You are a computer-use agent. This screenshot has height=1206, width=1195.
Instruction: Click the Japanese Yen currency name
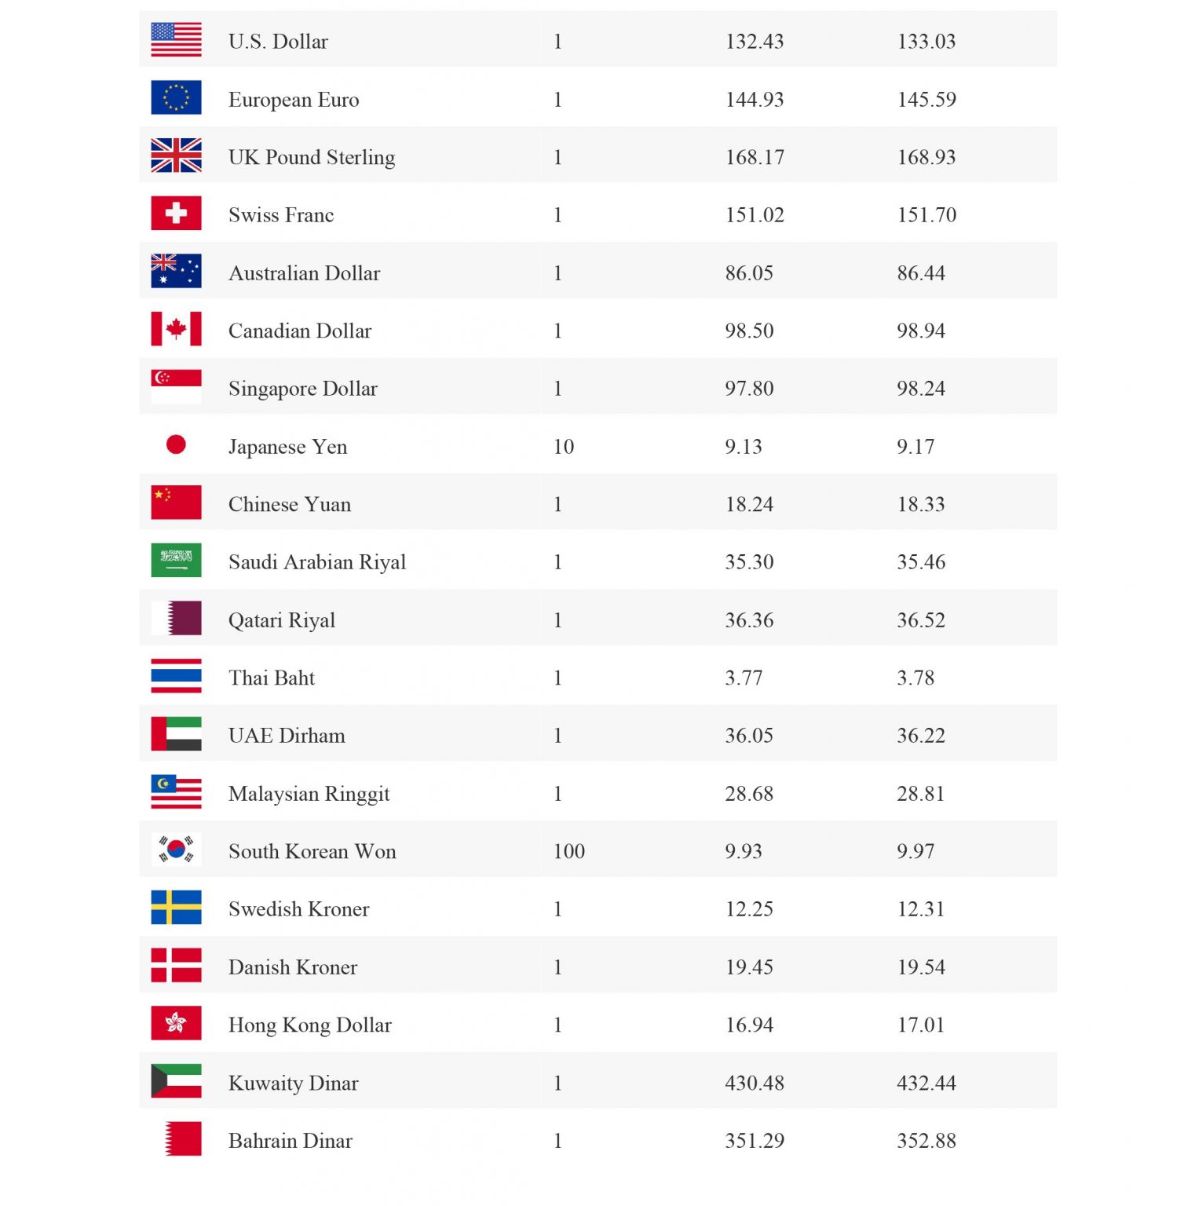coord(287,447)
